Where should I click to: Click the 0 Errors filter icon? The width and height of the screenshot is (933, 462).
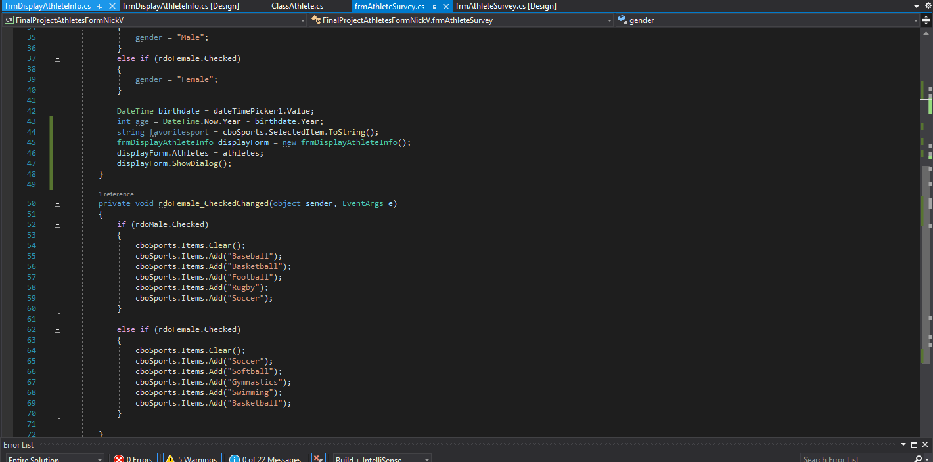point(120,458)
